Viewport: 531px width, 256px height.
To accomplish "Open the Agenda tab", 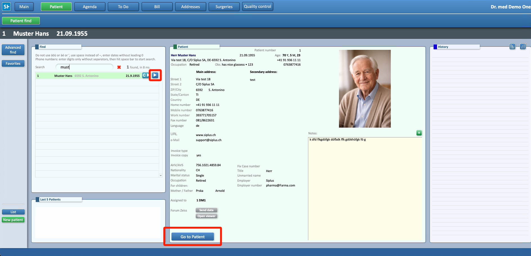I will (89, 7).
